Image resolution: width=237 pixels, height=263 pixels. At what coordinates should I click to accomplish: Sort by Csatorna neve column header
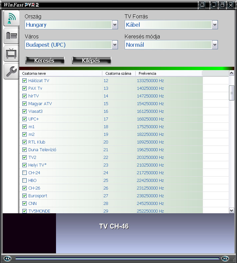[x=61, y=73]
